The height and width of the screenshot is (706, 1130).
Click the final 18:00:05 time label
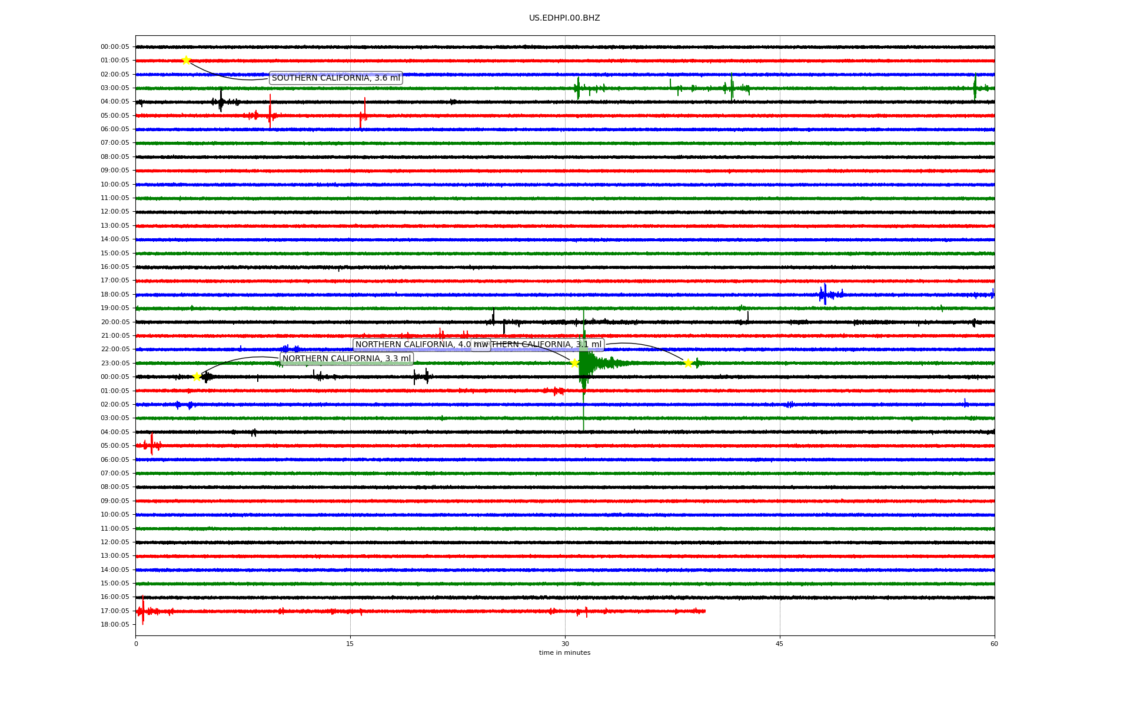115,625
